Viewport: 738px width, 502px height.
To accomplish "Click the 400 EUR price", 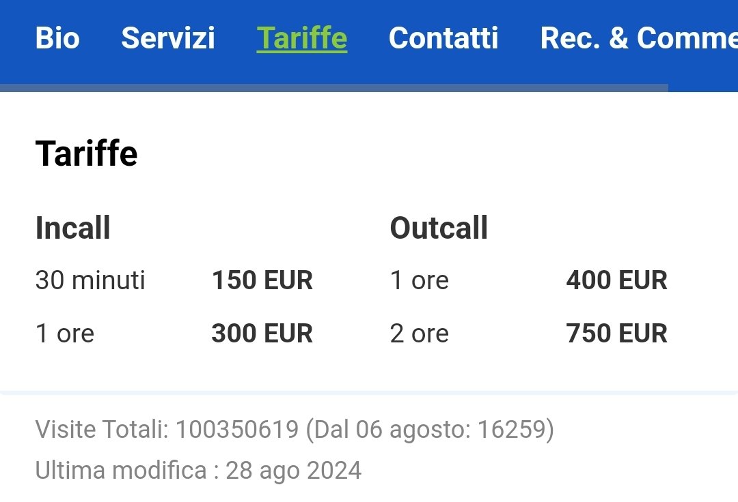I will tap(616, 280).
